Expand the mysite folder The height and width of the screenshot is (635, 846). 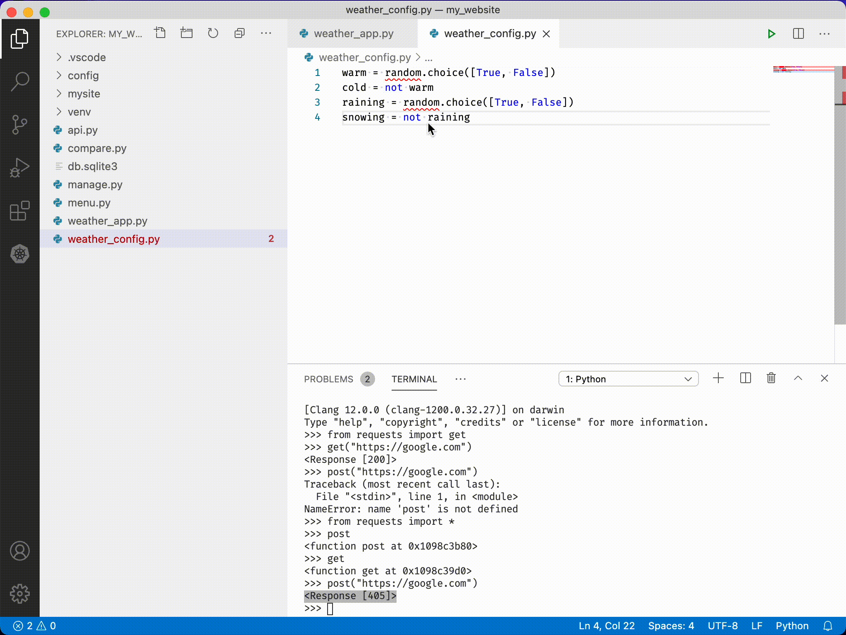tap(84, 94)
